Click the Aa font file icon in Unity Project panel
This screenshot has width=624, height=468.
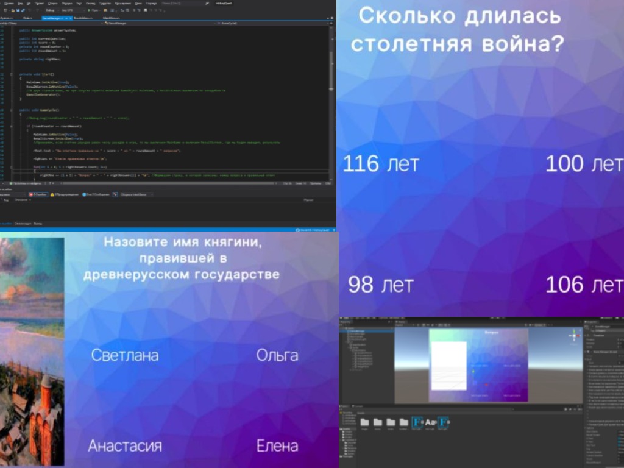click(x=431, y=422)
